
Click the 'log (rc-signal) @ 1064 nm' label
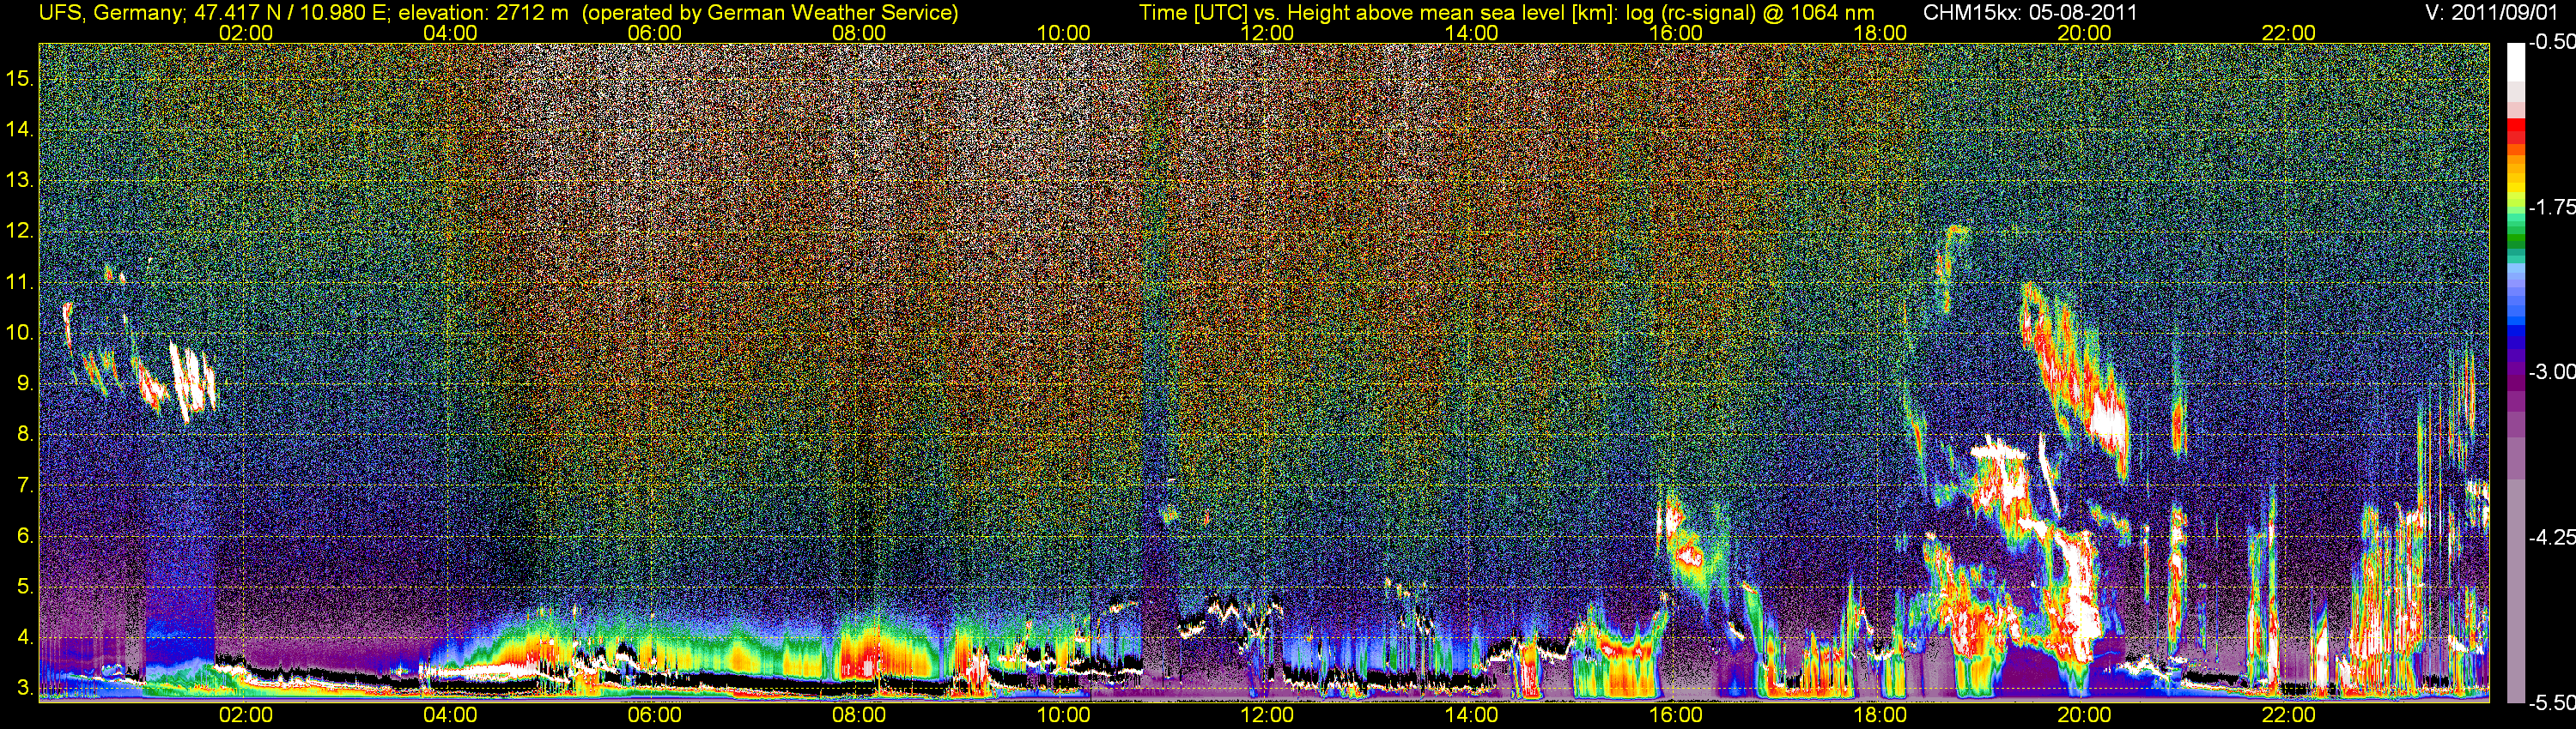(1751, 13)
